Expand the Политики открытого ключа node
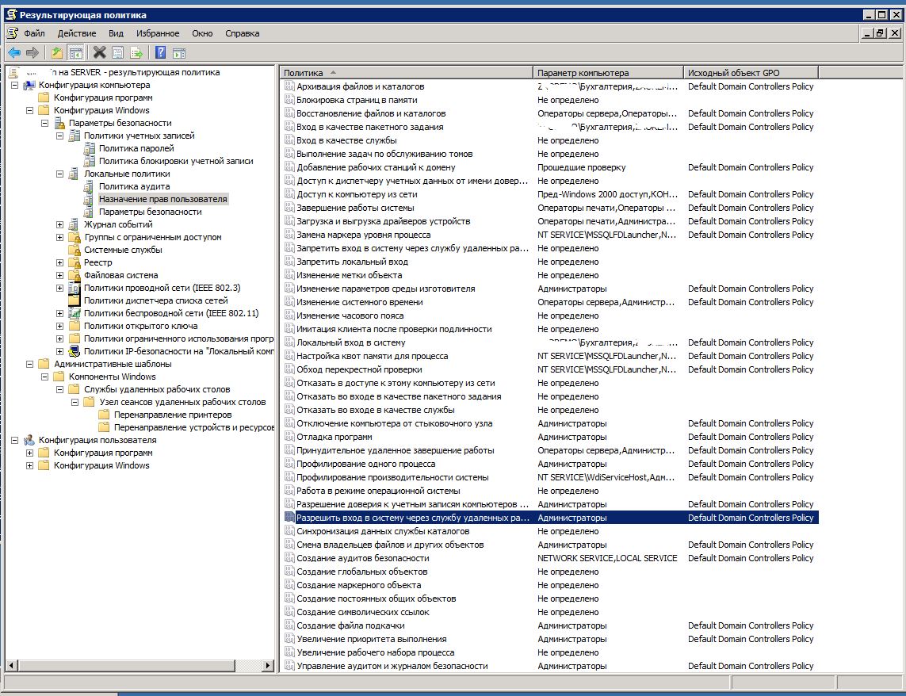 [x=59, y=326]
